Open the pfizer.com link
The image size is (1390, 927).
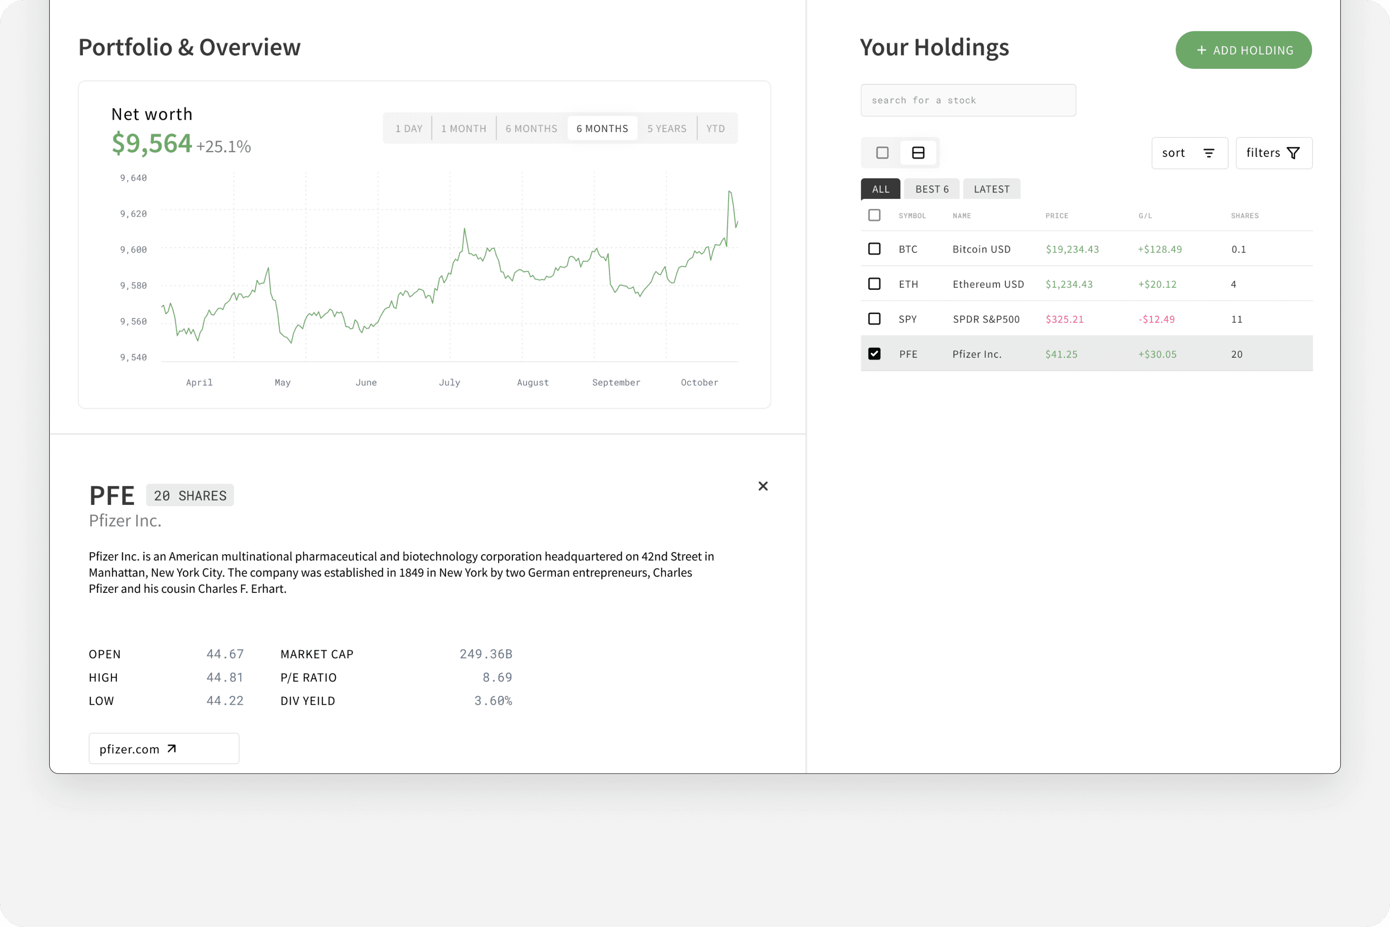tap(164, 749)
